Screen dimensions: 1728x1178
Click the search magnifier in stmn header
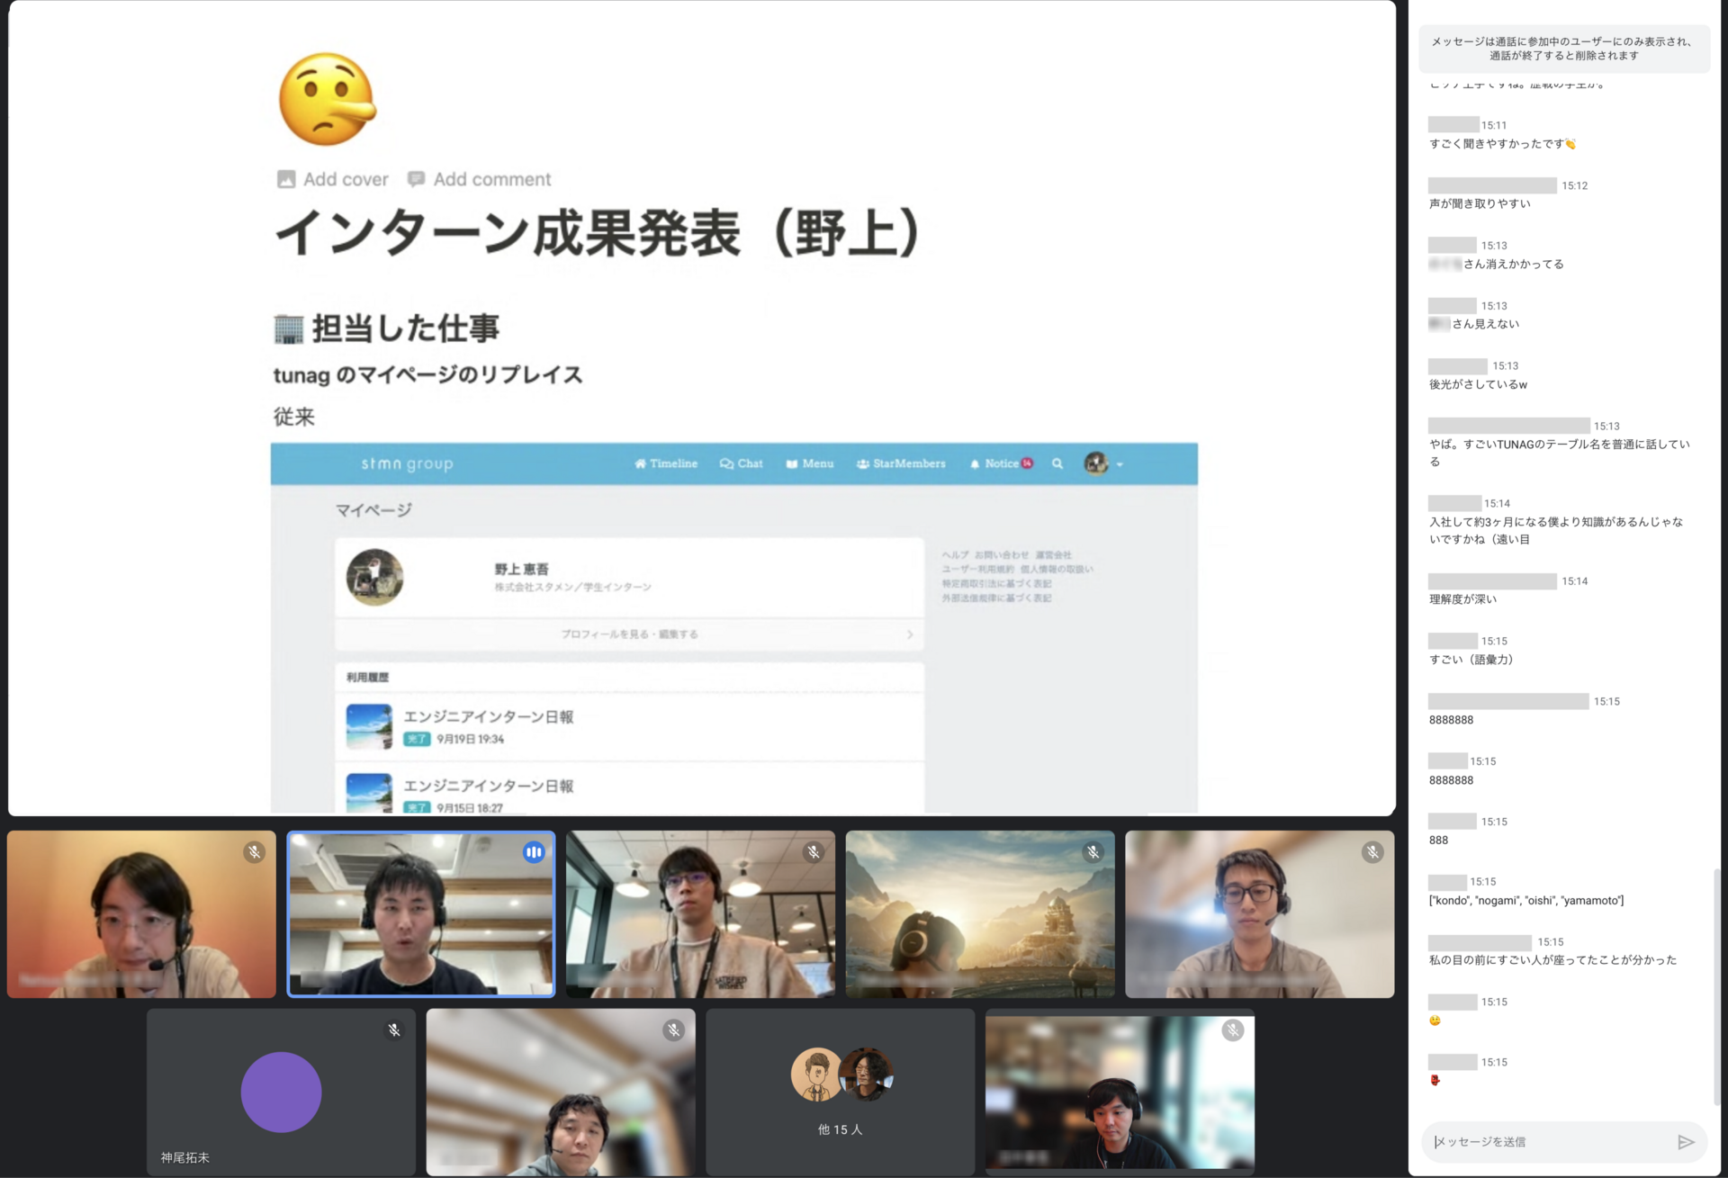coord(1057,463)
